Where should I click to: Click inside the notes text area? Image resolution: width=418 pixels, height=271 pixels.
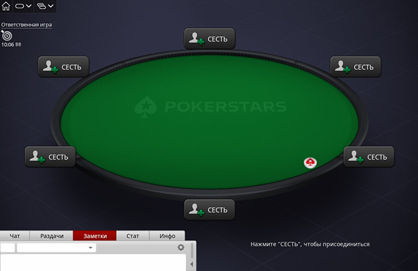tap(93, 263)
